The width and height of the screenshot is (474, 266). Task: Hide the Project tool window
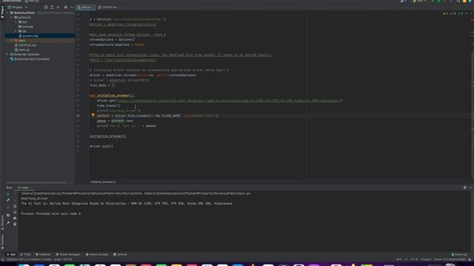[x=72, y=7]
